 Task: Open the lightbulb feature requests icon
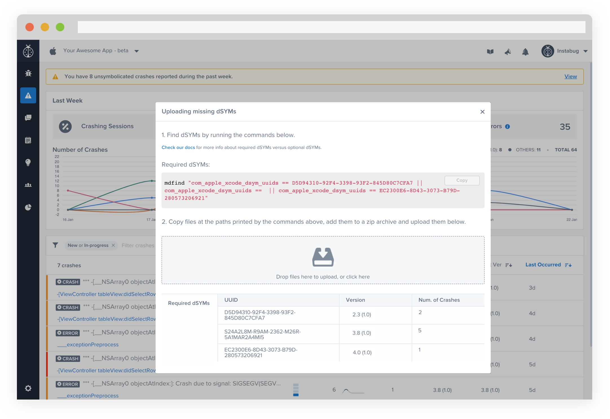(28, 163)
